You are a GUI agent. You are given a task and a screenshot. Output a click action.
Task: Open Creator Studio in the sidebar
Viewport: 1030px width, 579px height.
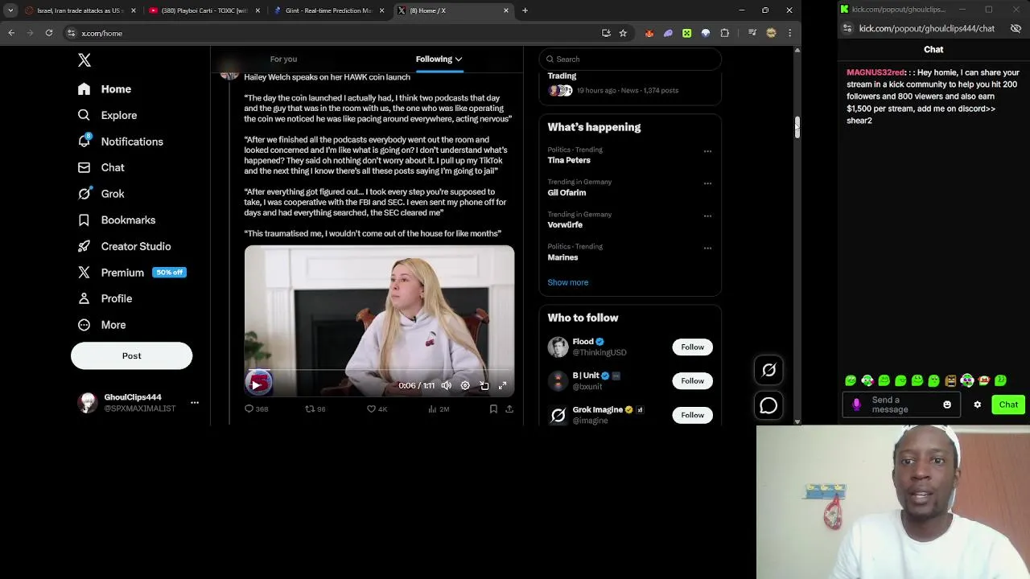[124, 246]
